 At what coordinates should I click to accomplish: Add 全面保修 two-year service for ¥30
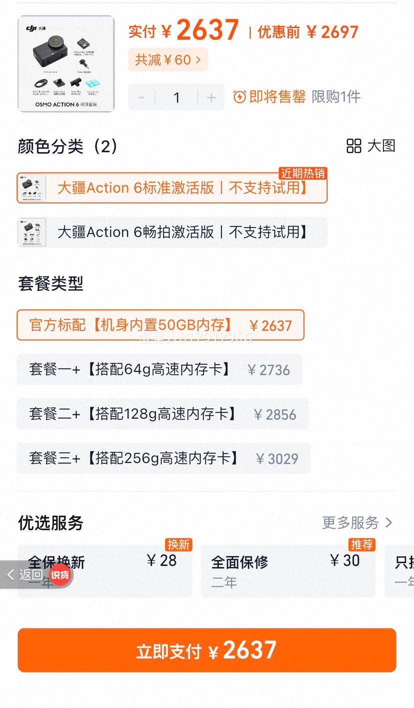click(288, 571)
